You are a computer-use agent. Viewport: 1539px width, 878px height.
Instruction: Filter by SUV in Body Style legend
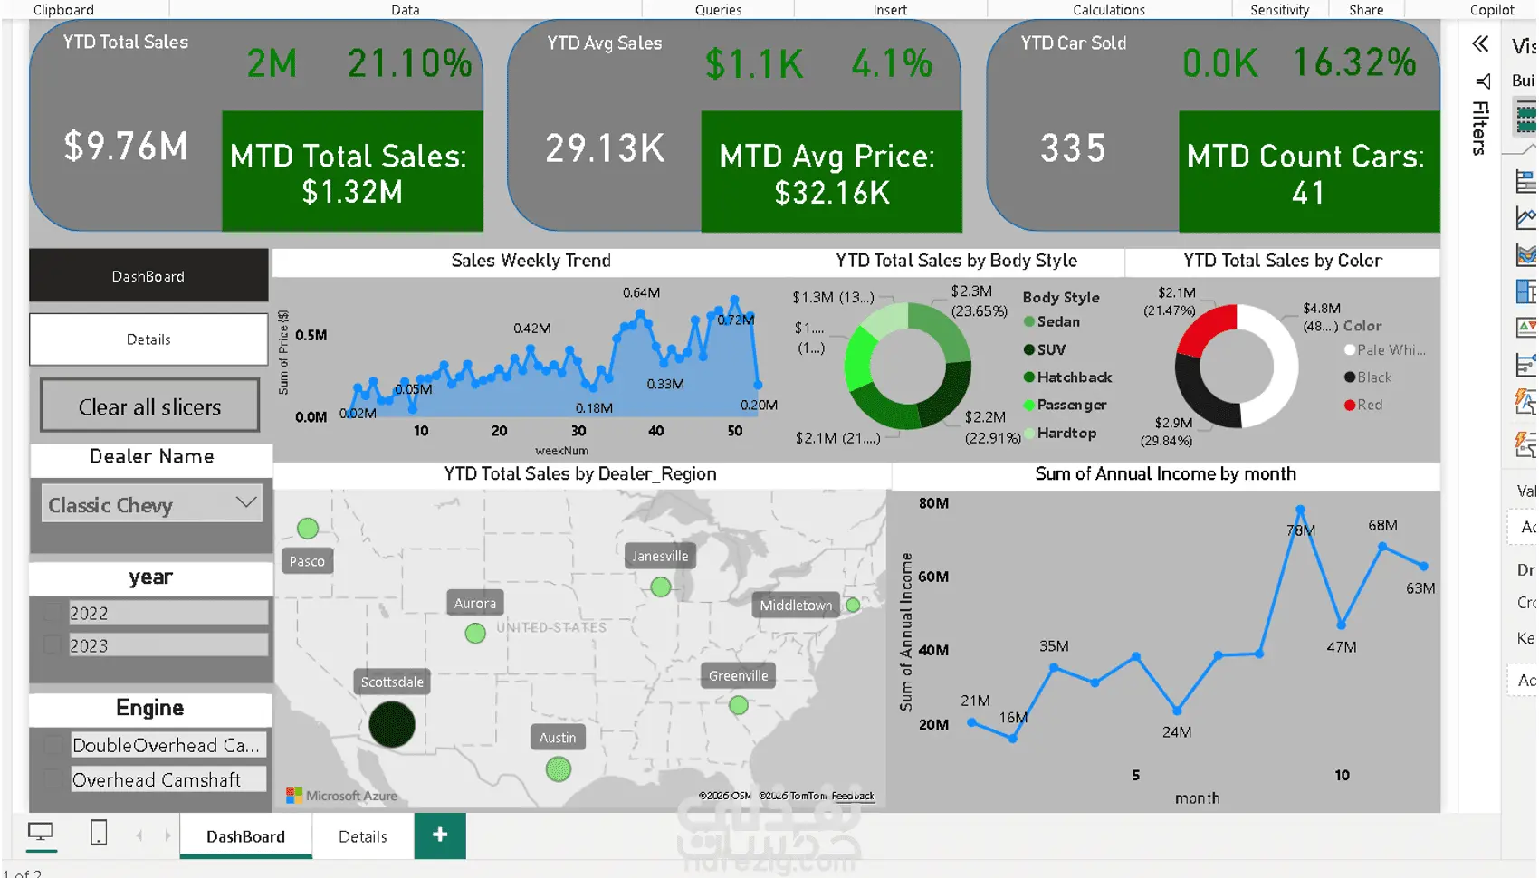1044,349
